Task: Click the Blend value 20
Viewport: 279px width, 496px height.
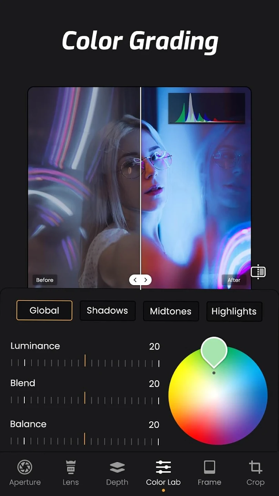Action: 154,384
